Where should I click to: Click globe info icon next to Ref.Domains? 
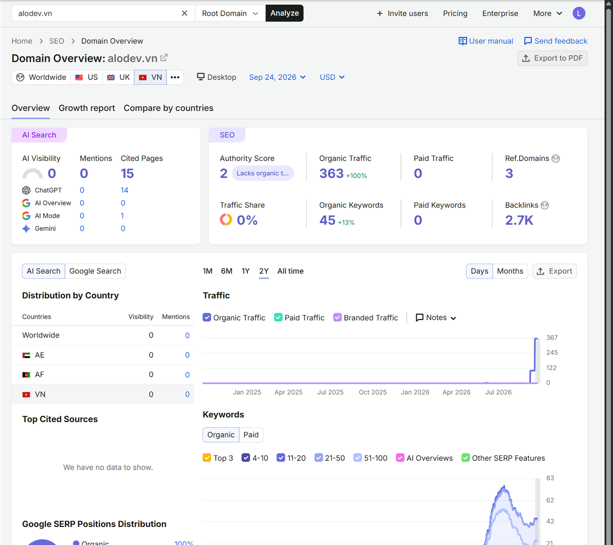coord(556,158)
